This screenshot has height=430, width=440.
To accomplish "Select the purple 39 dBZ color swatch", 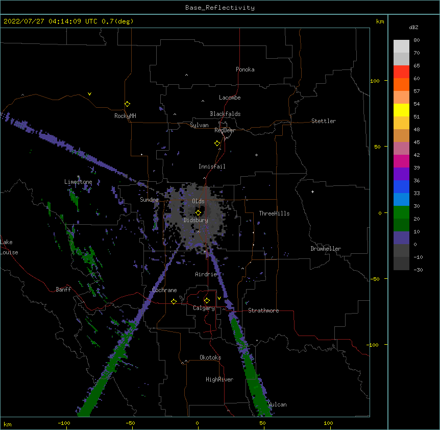I will 401,174.
